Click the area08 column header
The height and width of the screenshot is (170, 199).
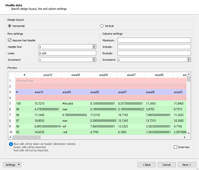coord(103,75)
